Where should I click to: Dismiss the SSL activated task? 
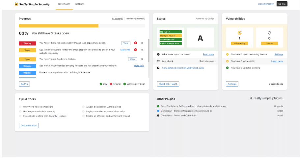tap(142, 50)
